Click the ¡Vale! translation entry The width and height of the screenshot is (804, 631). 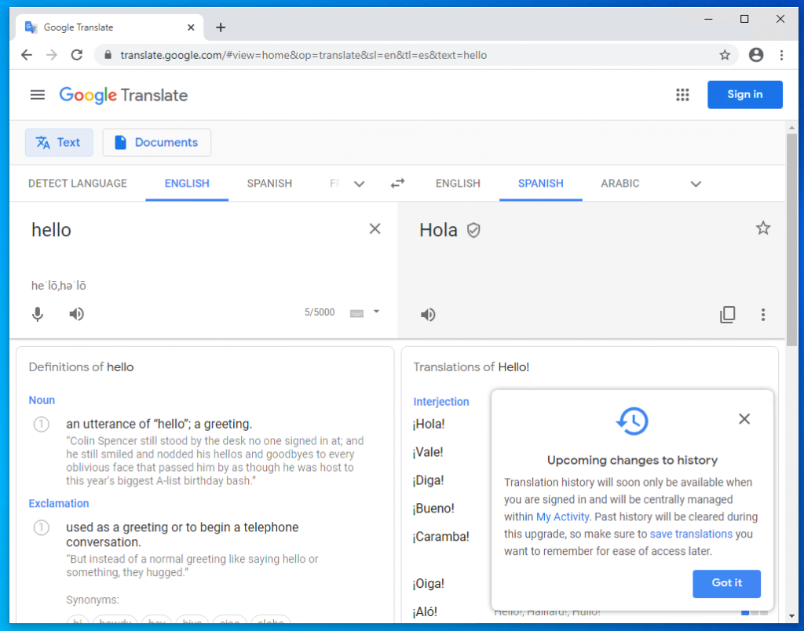point(428,453)
